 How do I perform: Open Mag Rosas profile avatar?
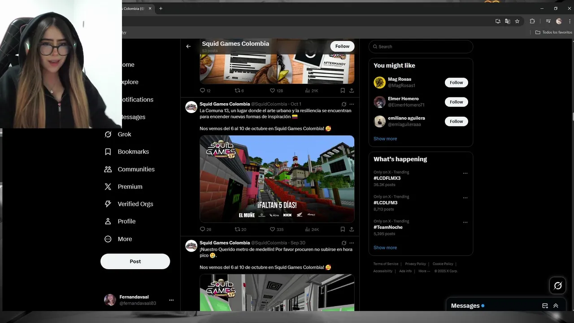(380, 83)
